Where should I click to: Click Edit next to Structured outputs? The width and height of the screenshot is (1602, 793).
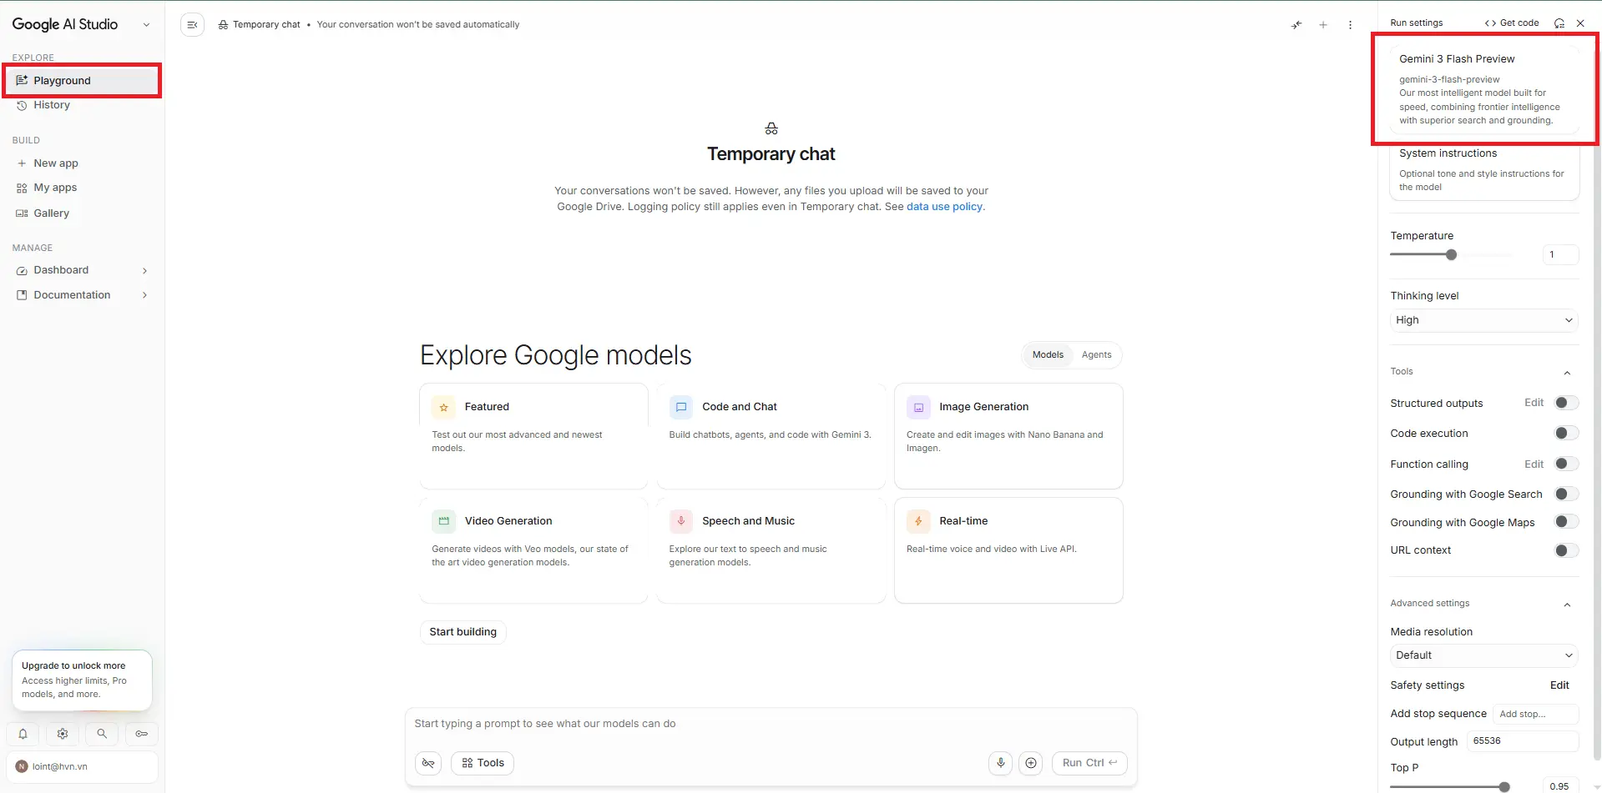pyautogui.click(x=1534, y=403)
